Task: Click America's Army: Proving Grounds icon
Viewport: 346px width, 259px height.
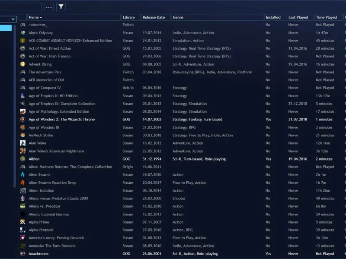Action: click(23, 238)
